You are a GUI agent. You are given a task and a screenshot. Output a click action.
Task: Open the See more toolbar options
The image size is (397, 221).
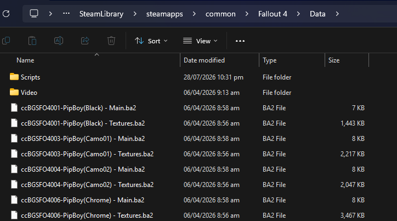click(240, 41)
